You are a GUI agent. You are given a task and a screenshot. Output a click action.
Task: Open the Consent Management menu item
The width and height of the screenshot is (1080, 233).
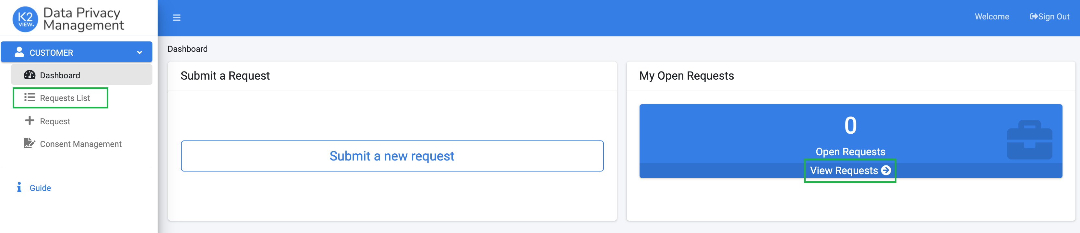click(80, 144)
